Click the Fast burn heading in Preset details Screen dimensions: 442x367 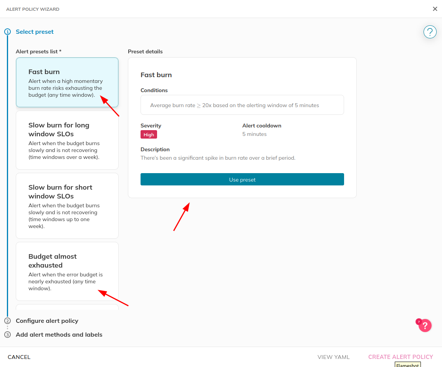[x=156, y=75]
